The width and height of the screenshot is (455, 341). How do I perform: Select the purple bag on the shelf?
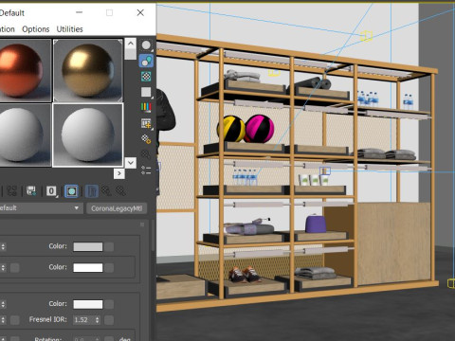click(x=316, y=224)
